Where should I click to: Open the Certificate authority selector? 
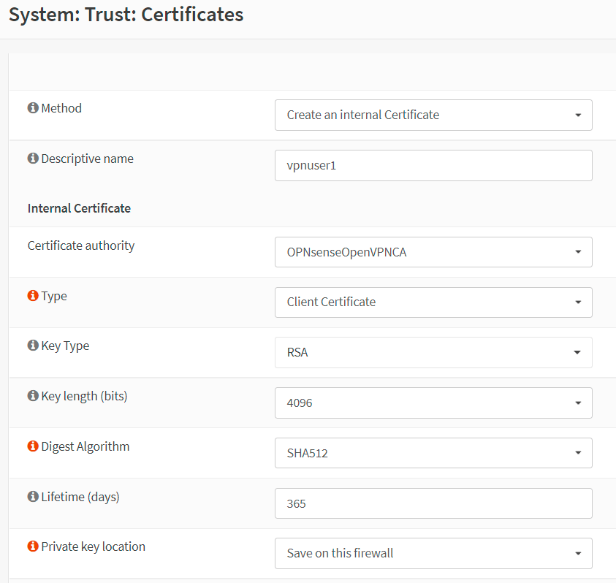pos(433,251)
